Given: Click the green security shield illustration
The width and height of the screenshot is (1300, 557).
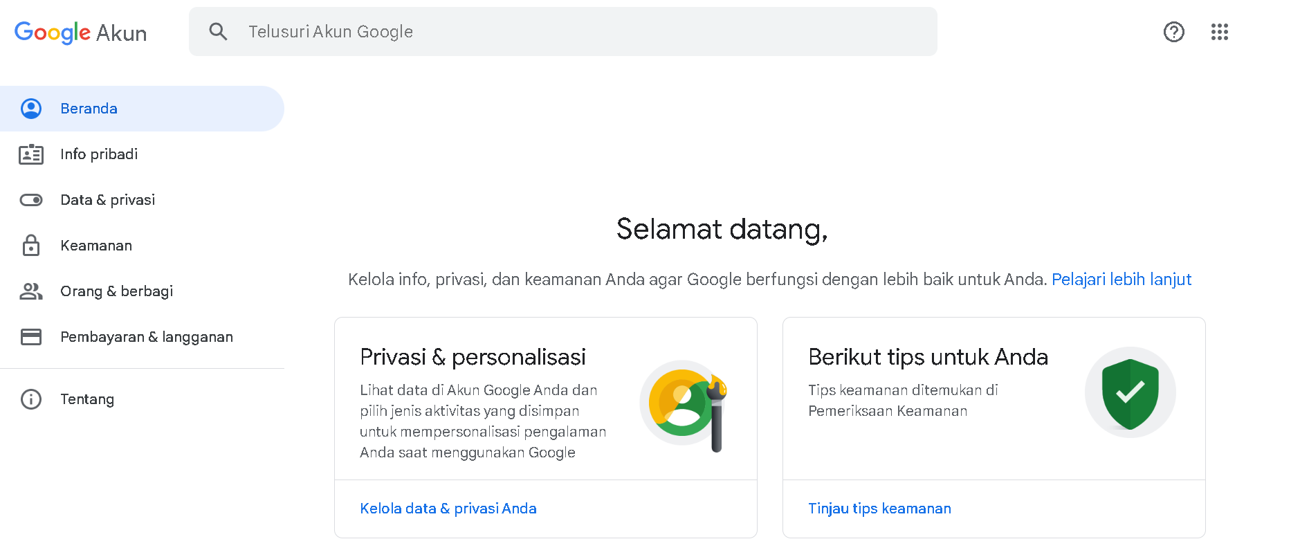Looking at the screenshot, I should (x=1130, y=393).
